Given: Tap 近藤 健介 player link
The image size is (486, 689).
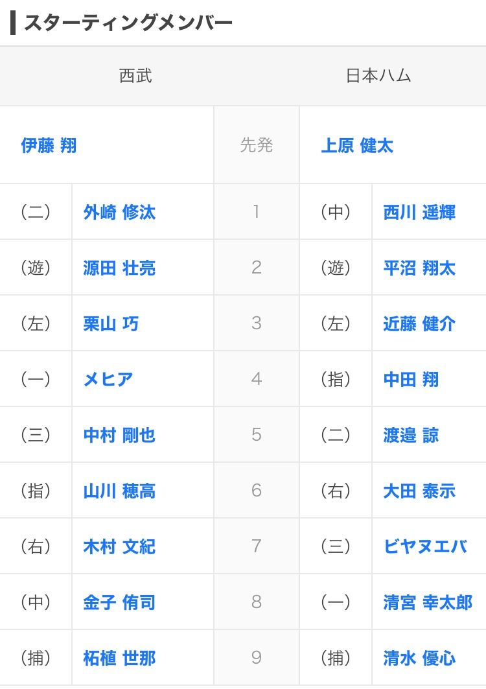Looking at the screenshot, I should click(419, 324).
